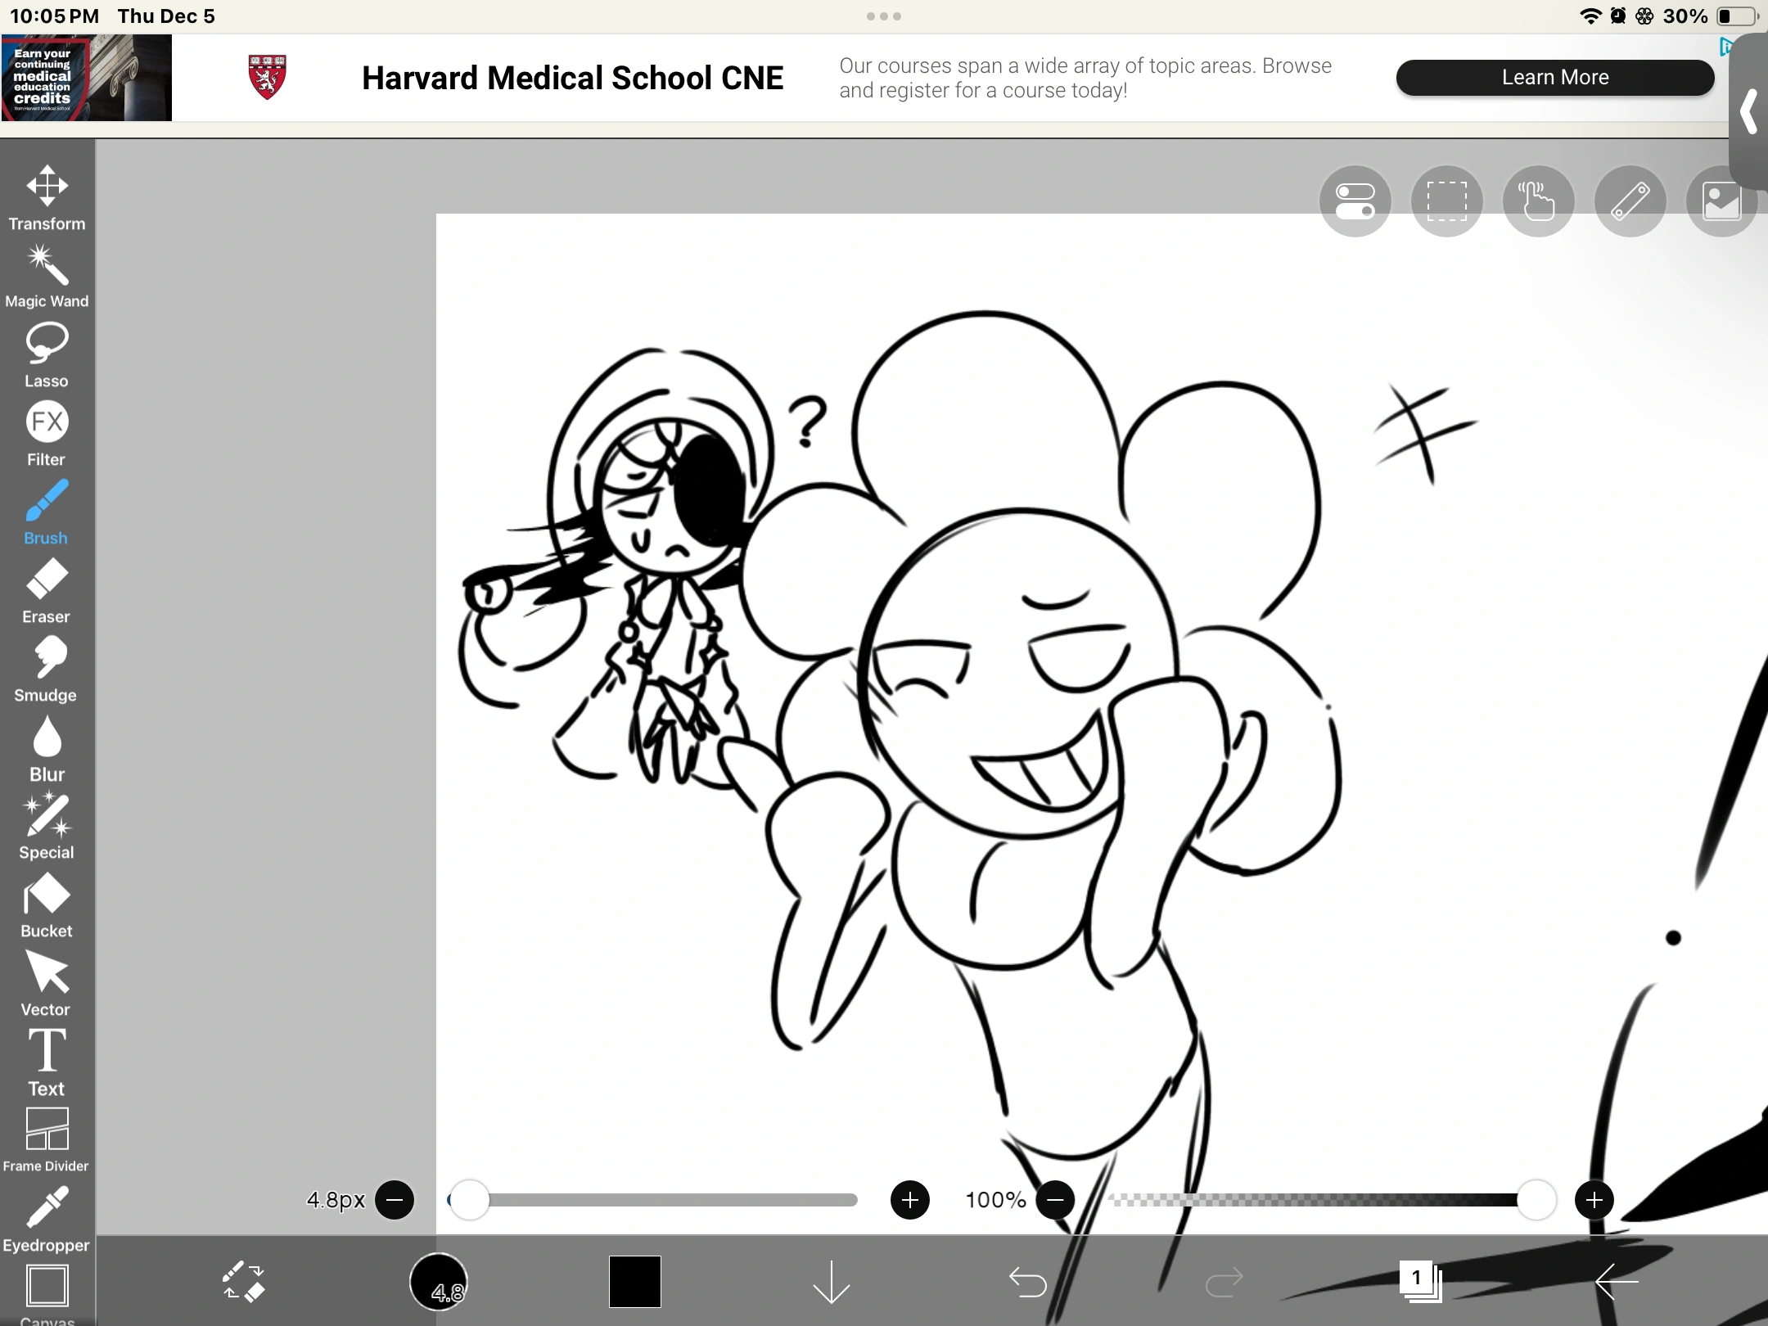
Task: Select the Lasso selection tool
Action: 47,352
